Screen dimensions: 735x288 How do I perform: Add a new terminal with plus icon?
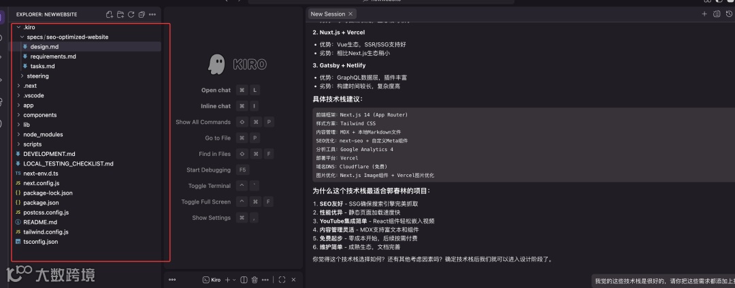[227, 280]
